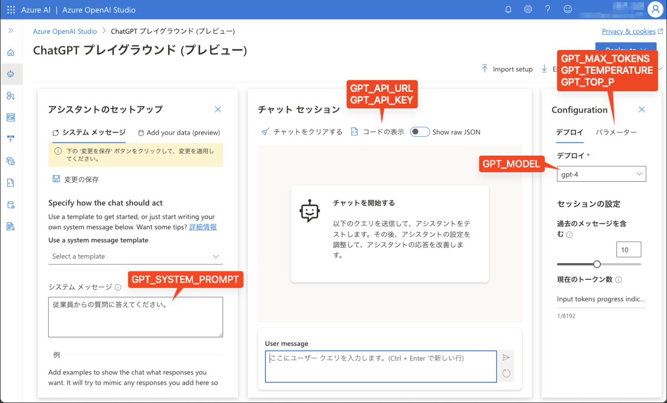Click info icon next to 現在のトークン数
667x403 pixels.
pos(618,280)
